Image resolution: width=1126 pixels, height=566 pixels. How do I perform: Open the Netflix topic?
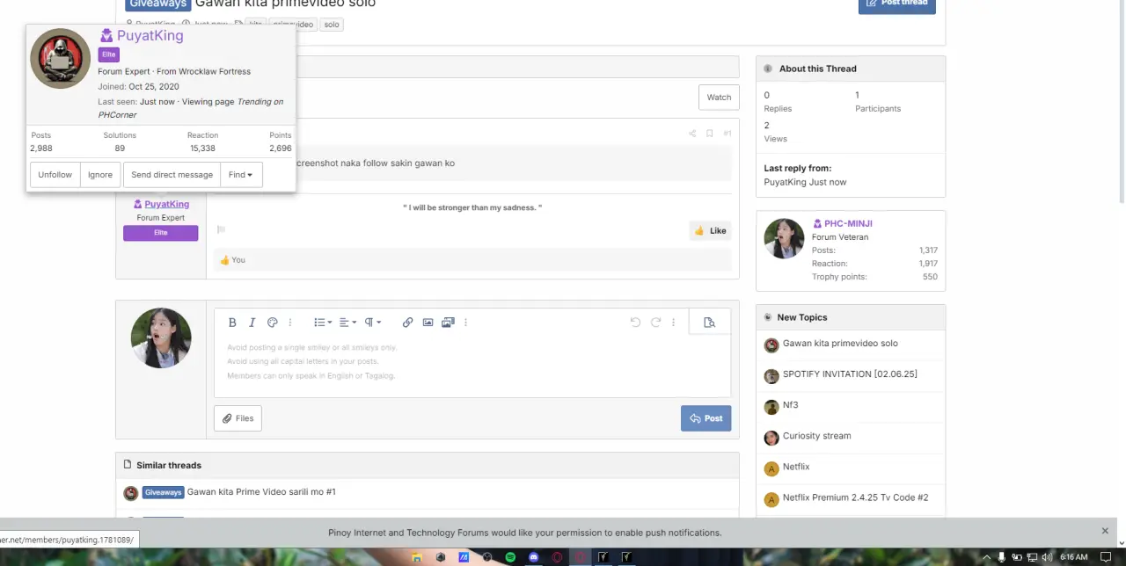tap(796, 467)
